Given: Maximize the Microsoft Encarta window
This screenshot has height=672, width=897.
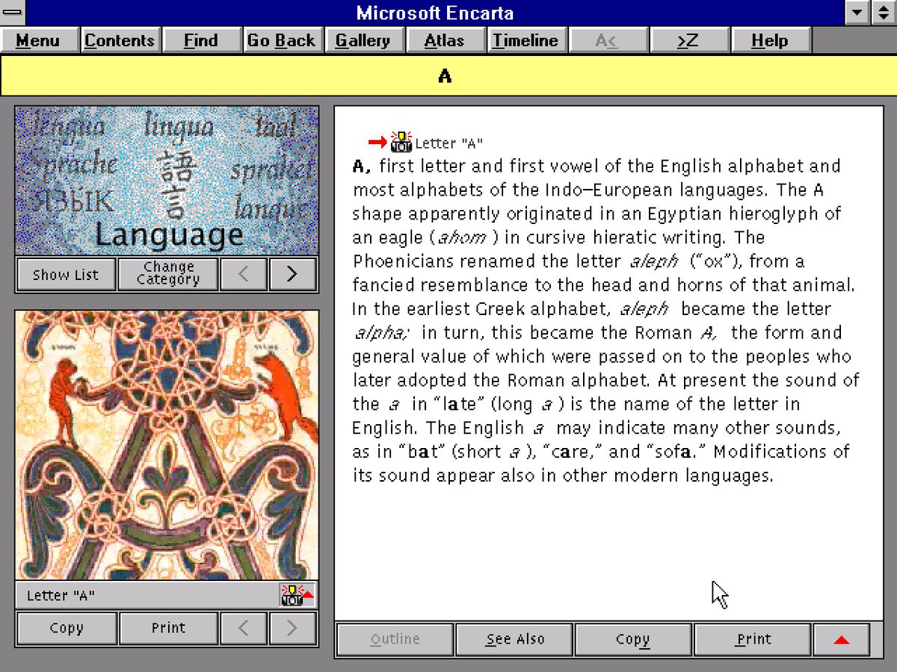Looking at the screenshot, I should click(x=884, y=13).
